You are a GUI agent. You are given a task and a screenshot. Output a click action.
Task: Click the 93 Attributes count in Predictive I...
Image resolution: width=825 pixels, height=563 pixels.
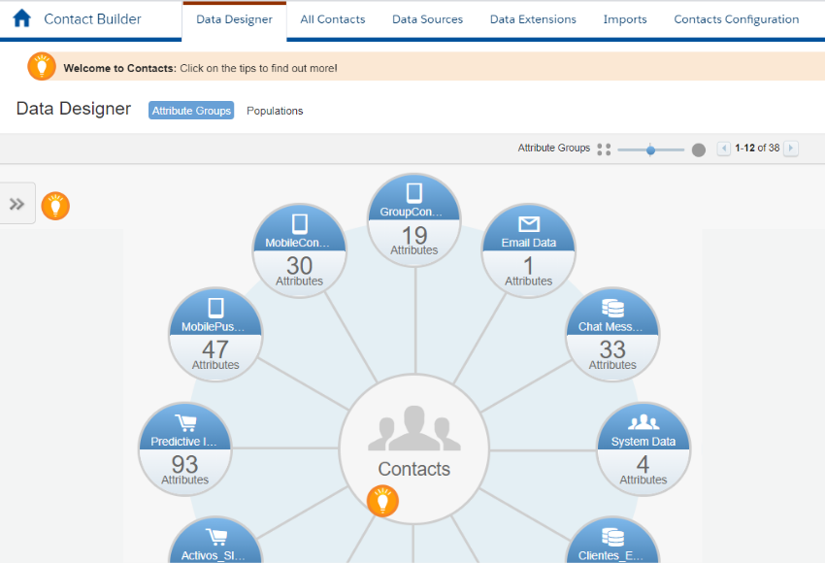184,470
